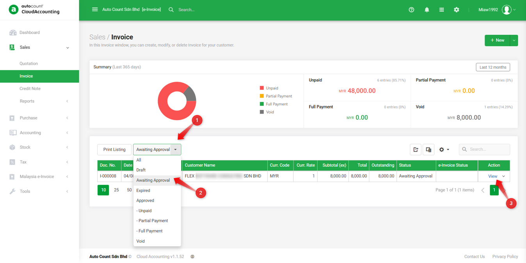Open the help question mark icon
Image resolution: width=526 pixels, height=263 pixels.
point(411,10)
